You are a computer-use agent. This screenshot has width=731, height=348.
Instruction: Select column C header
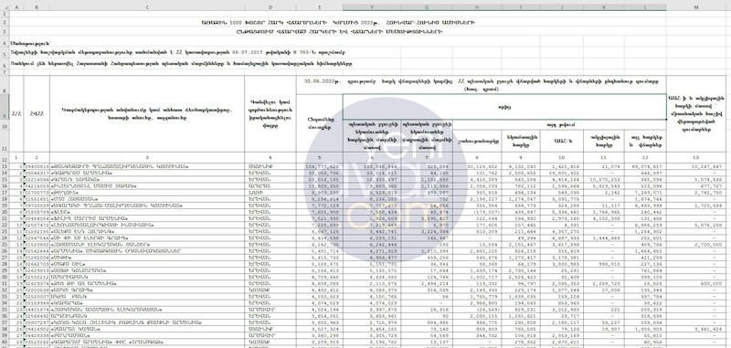[x=147, y=7]
